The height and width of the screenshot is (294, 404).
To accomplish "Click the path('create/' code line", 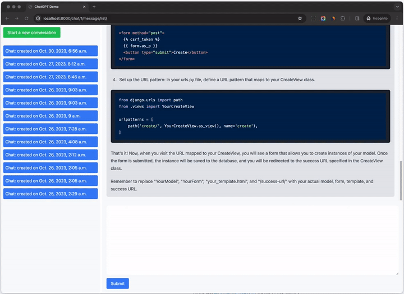I will [x=192, y=126].
